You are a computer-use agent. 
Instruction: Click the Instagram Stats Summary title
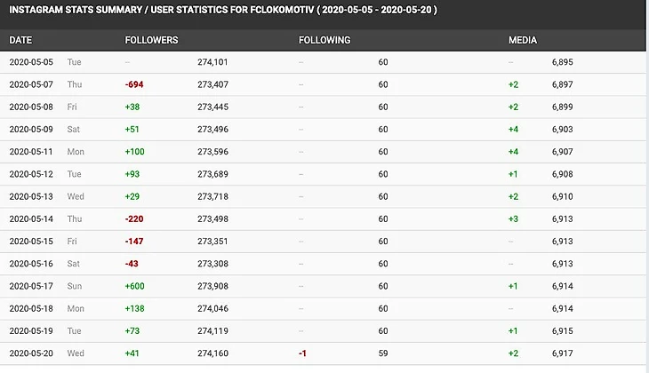[x=223, y=11]
